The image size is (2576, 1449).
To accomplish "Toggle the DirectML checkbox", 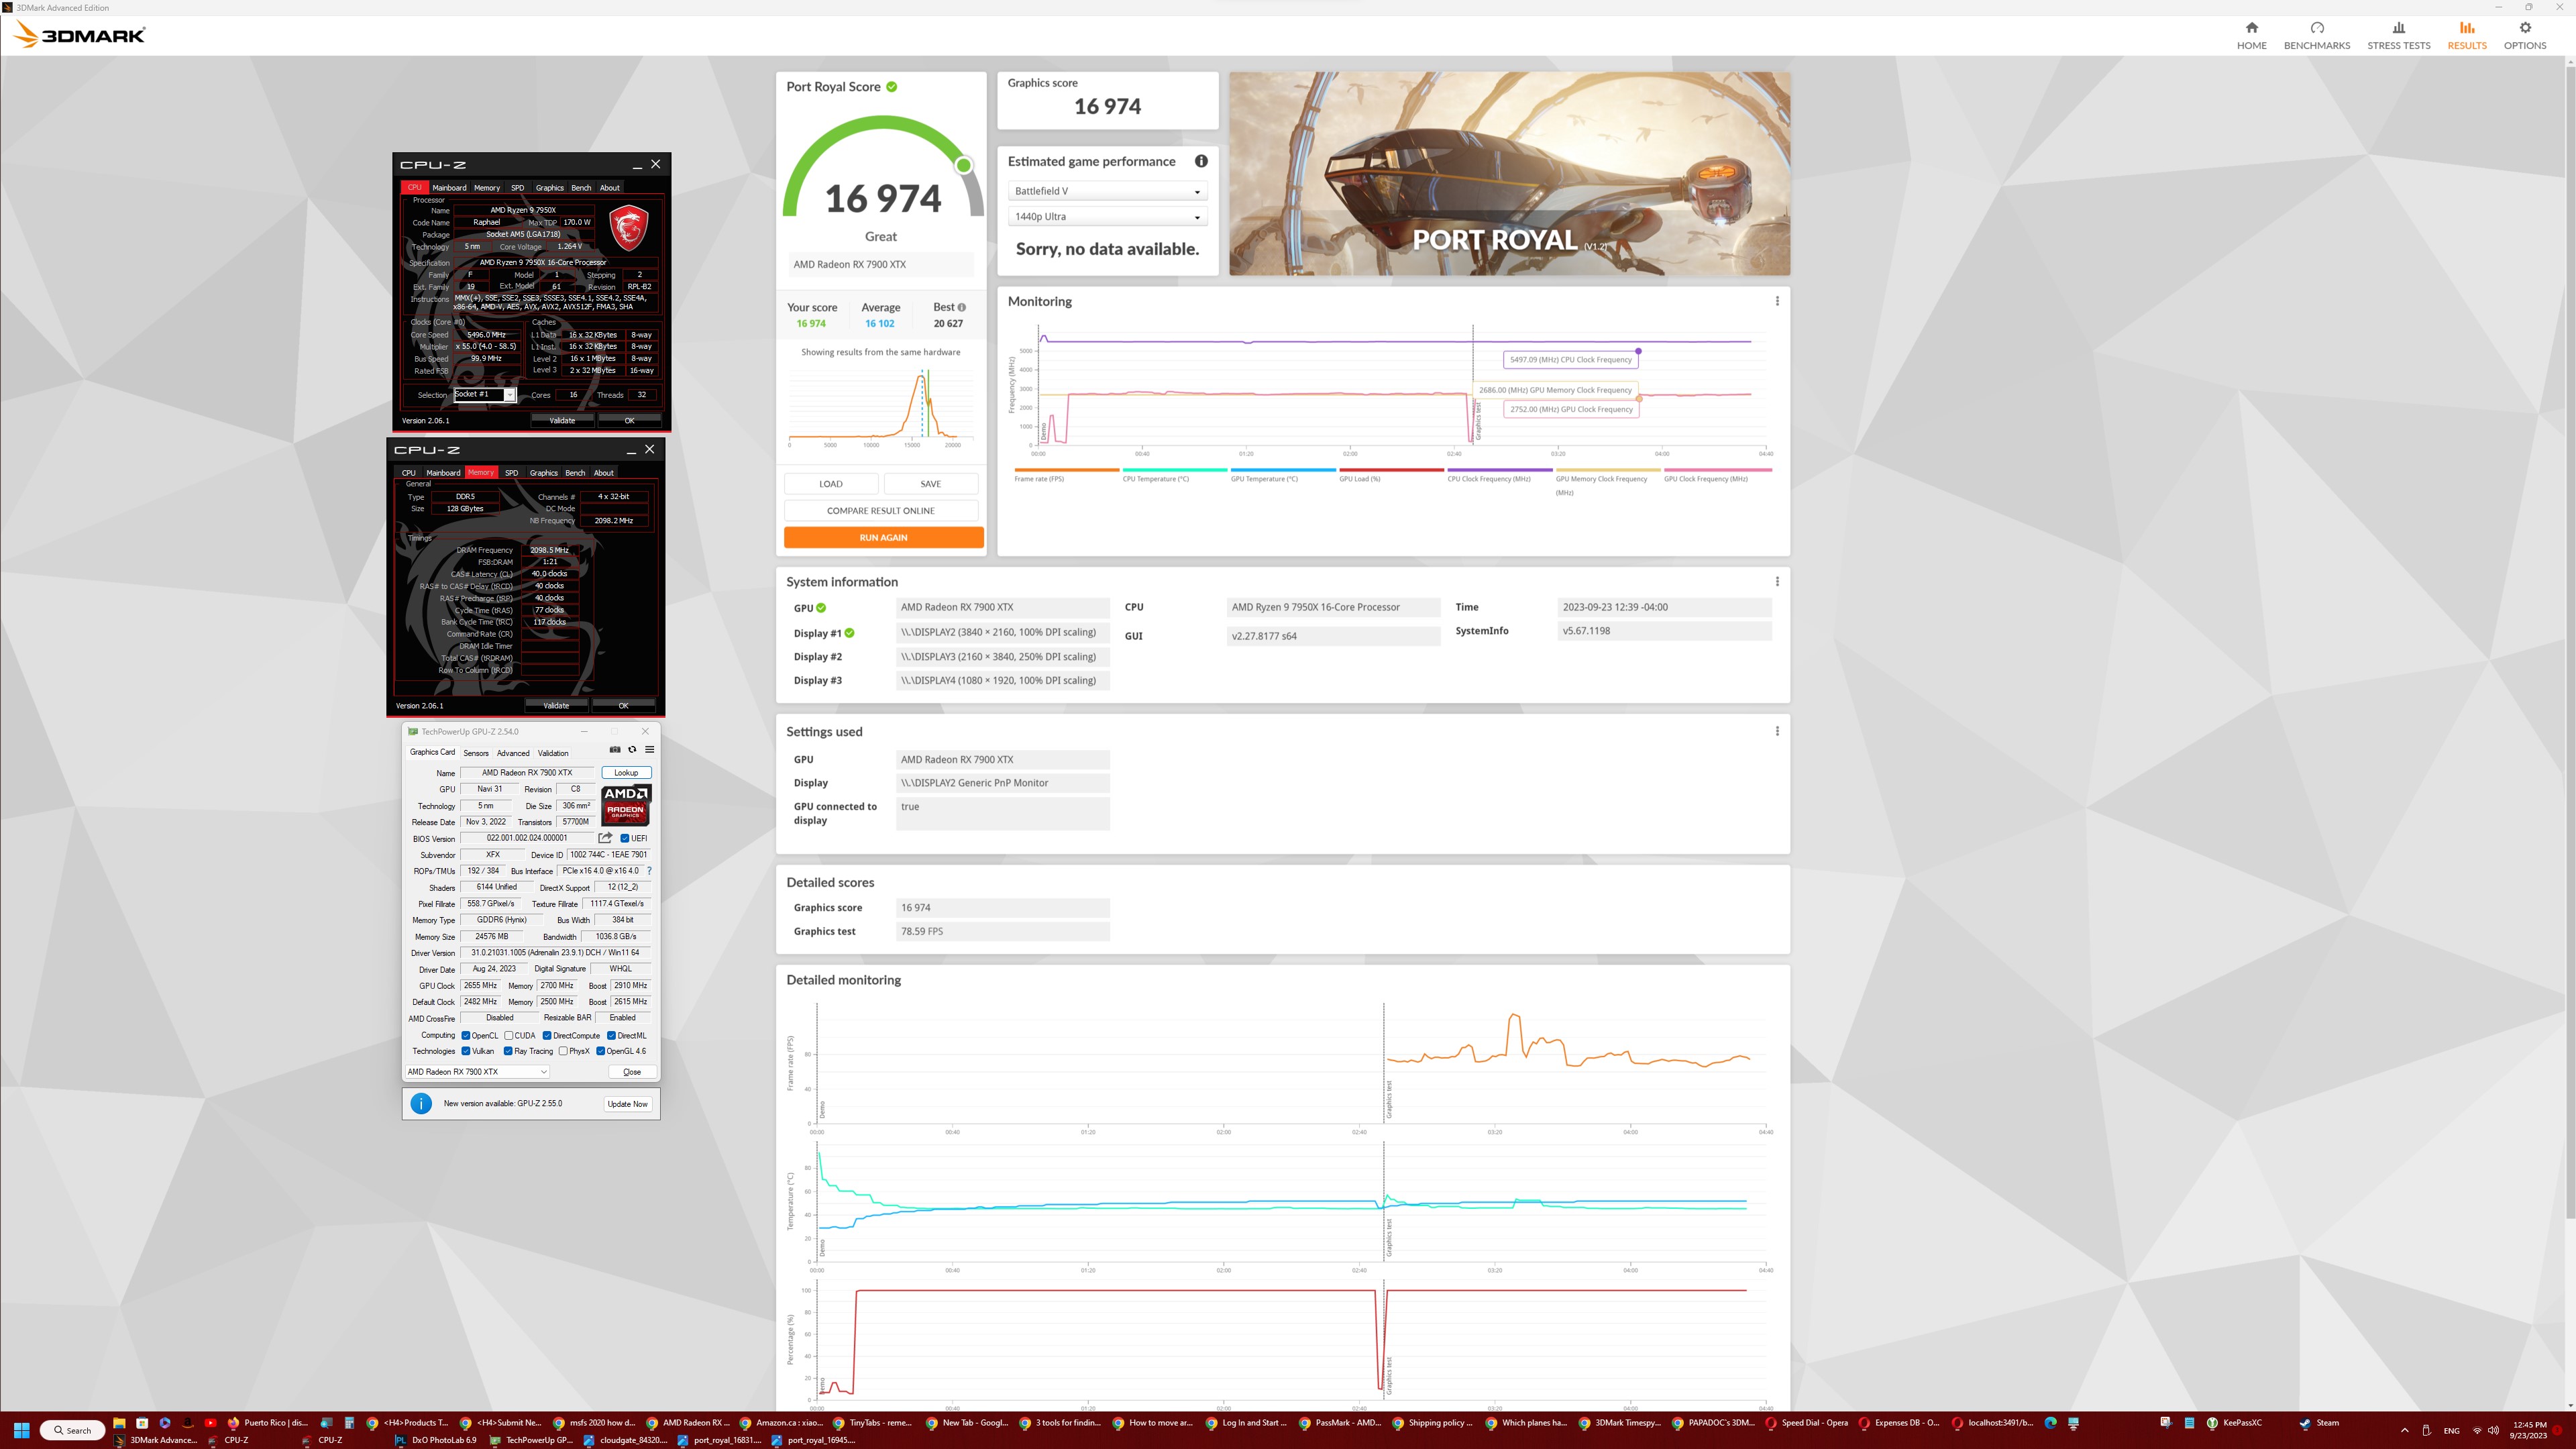I will pyautogui.click(x=611, y=1035).
